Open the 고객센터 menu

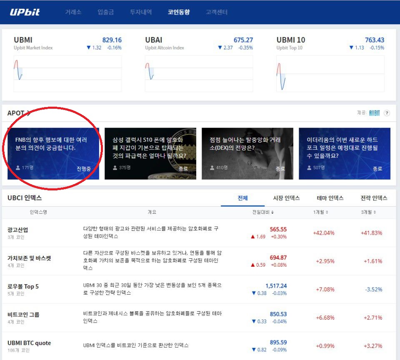click(x=217, y=12)
